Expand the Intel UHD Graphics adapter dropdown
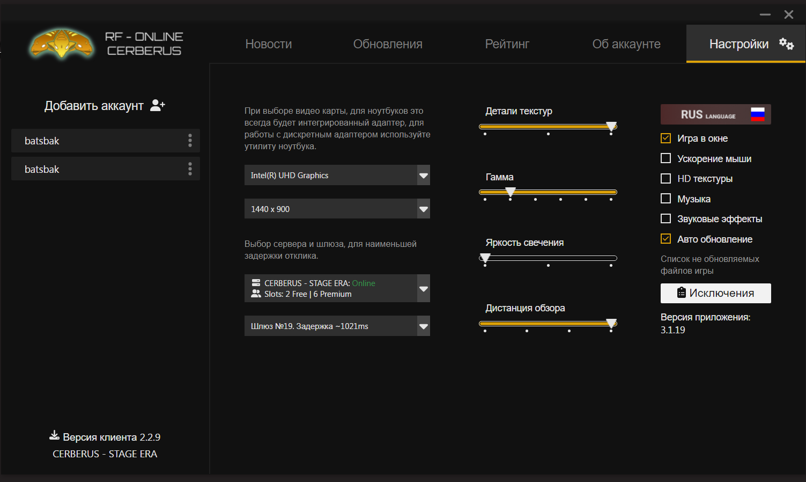The image size is (806, 482). [423, 176]
